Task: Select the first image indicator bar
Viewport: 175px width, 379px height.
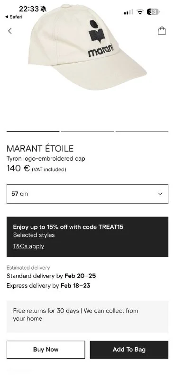Action: [33, 131]
